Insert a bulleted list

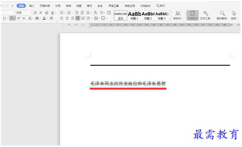[62, 13]
